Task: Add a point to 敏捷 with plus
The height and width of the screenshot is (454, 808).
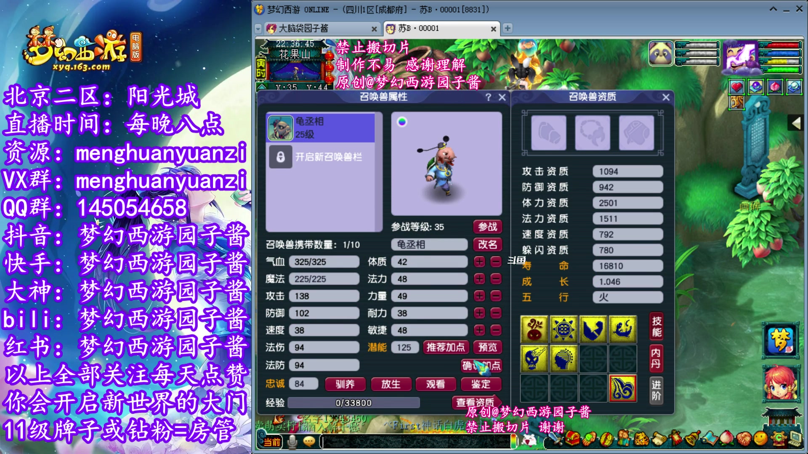Action: point(479,330)
